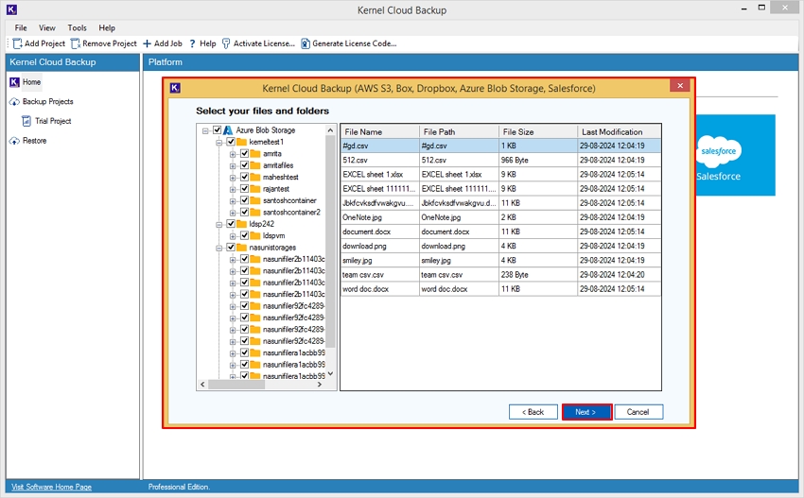The image size is (804, 498).
Task: Click the amrita folder icon
Action: coord(255,154)
